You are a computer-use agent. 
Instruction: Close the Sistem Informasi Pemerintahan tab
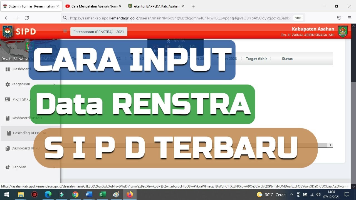pos(58,6)
